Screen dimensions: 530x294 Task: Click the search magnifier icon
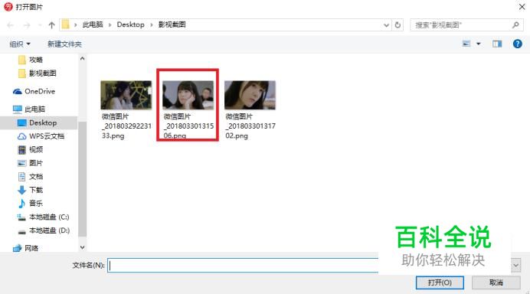pyautogui.click(x=515, y=24)
